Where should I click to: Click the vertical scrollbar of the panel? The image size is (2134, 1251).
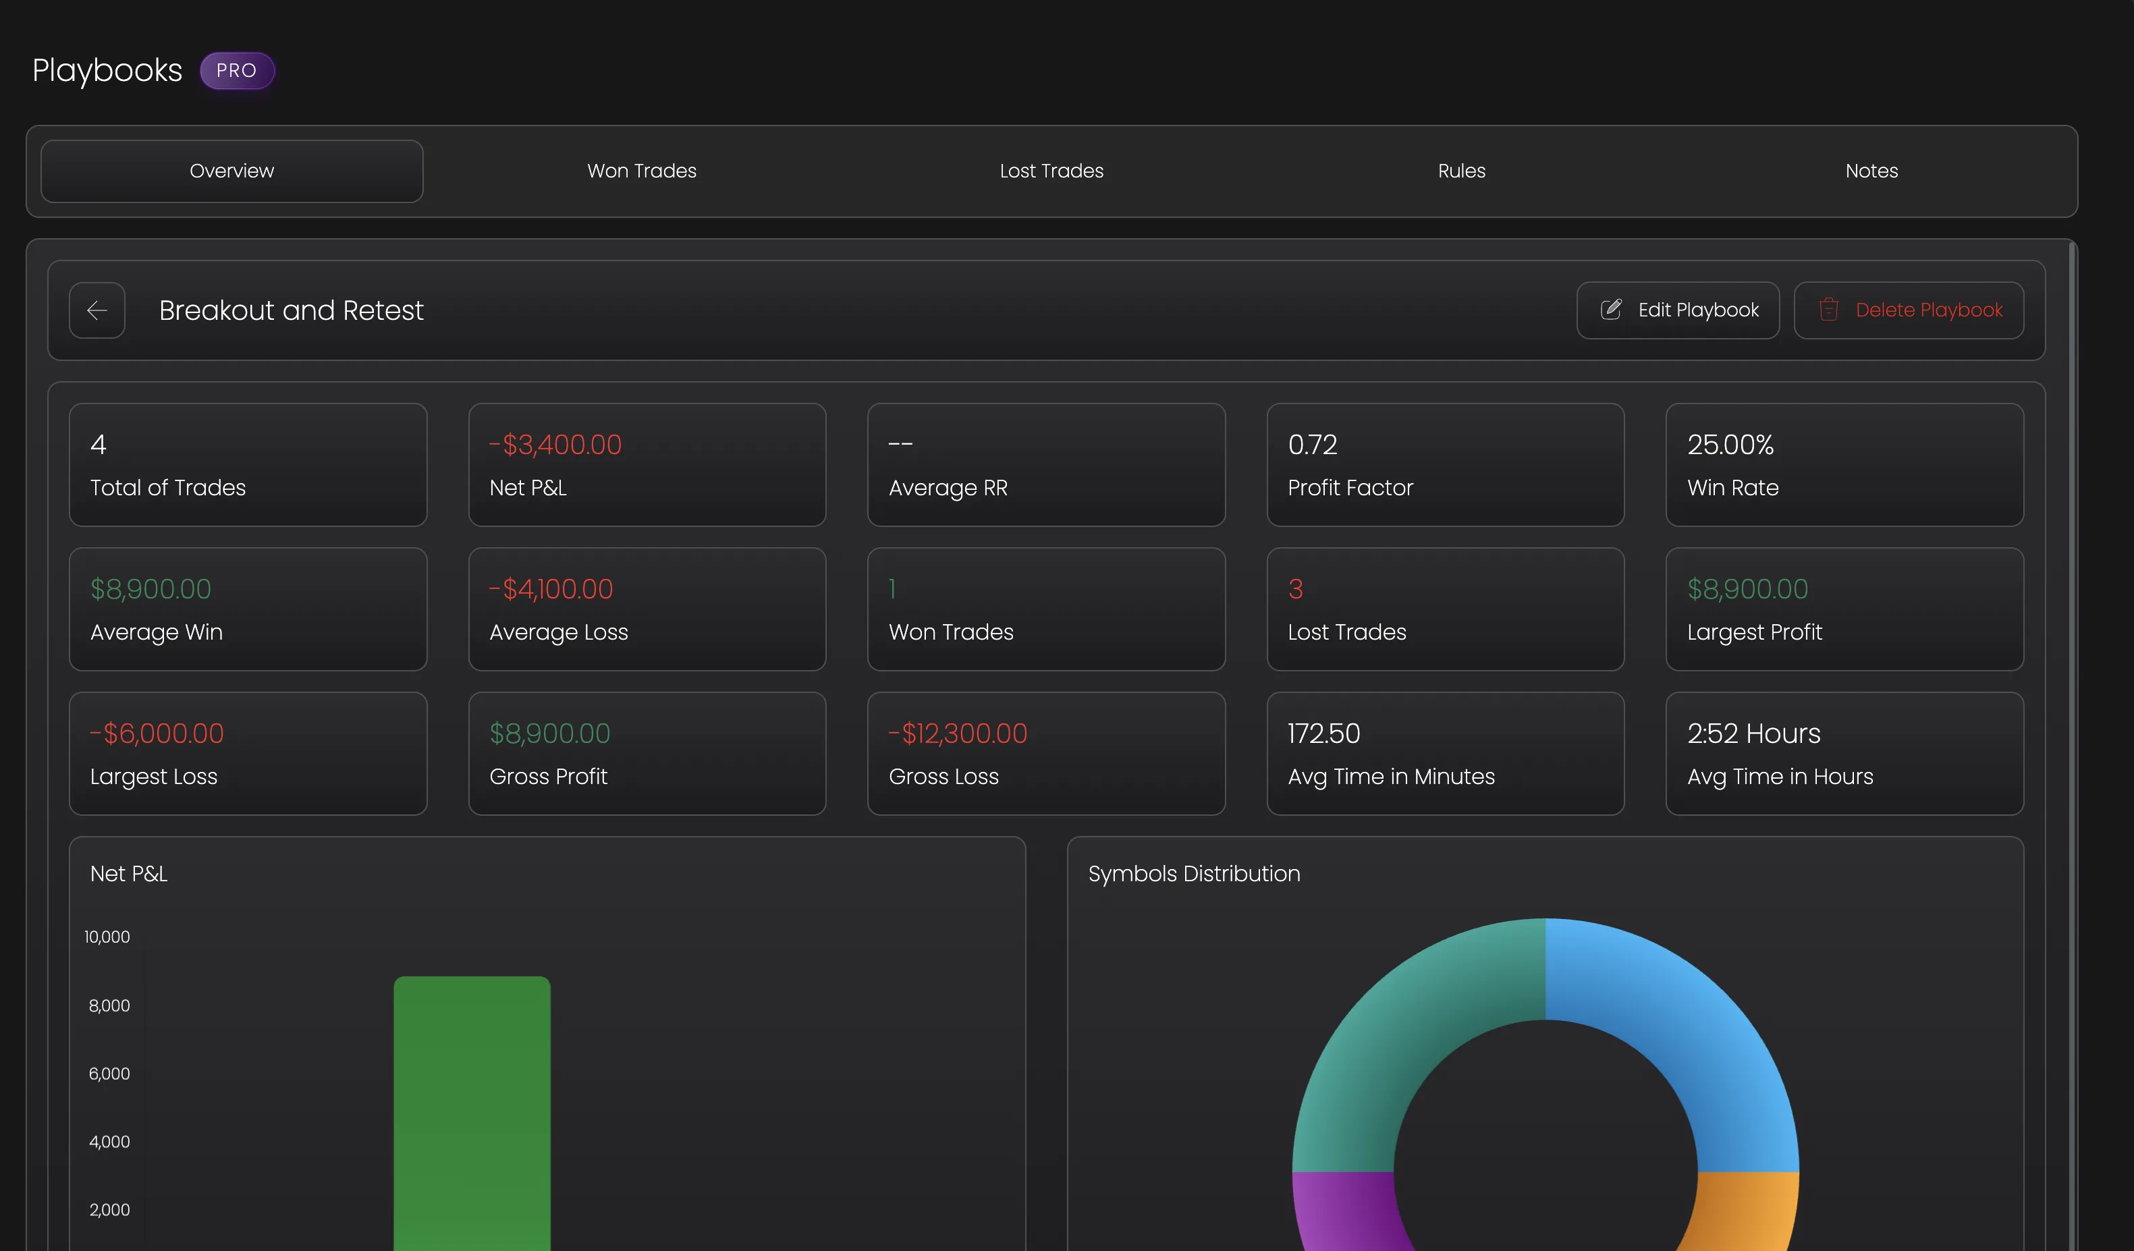(x=2071, y=745)
